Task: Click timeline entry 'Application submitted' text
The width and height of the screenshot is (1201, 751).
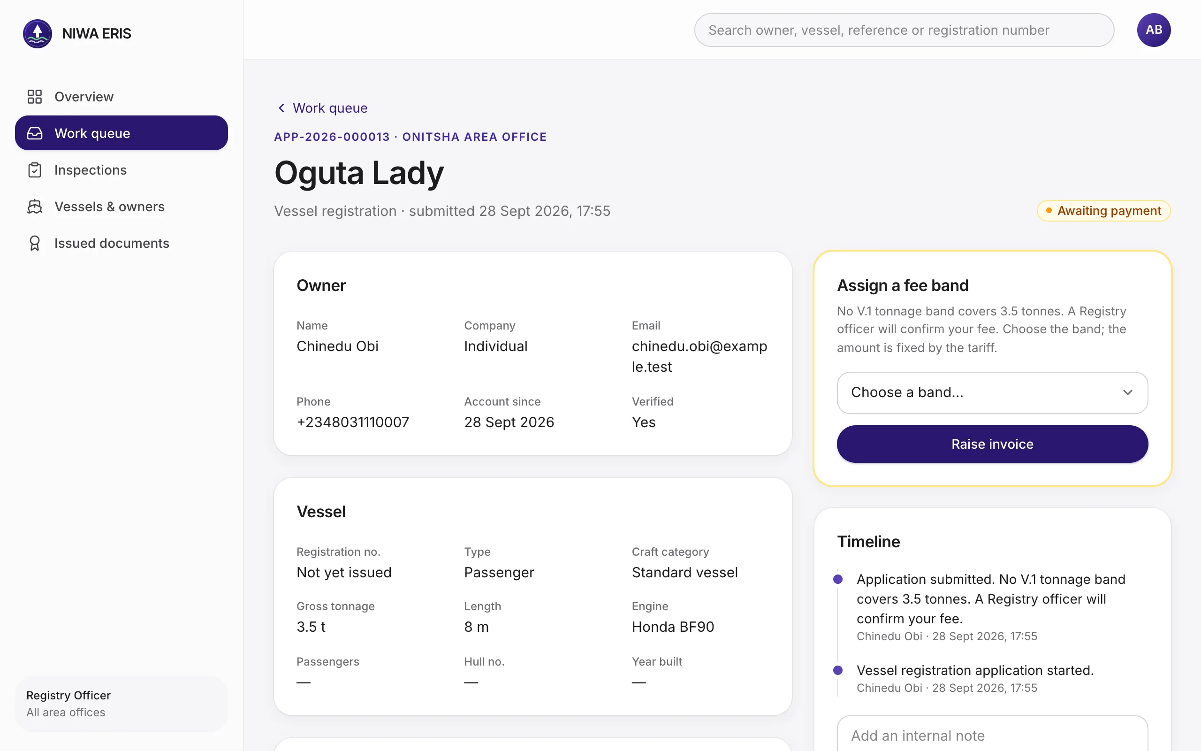Action: [x=990, y=599]
